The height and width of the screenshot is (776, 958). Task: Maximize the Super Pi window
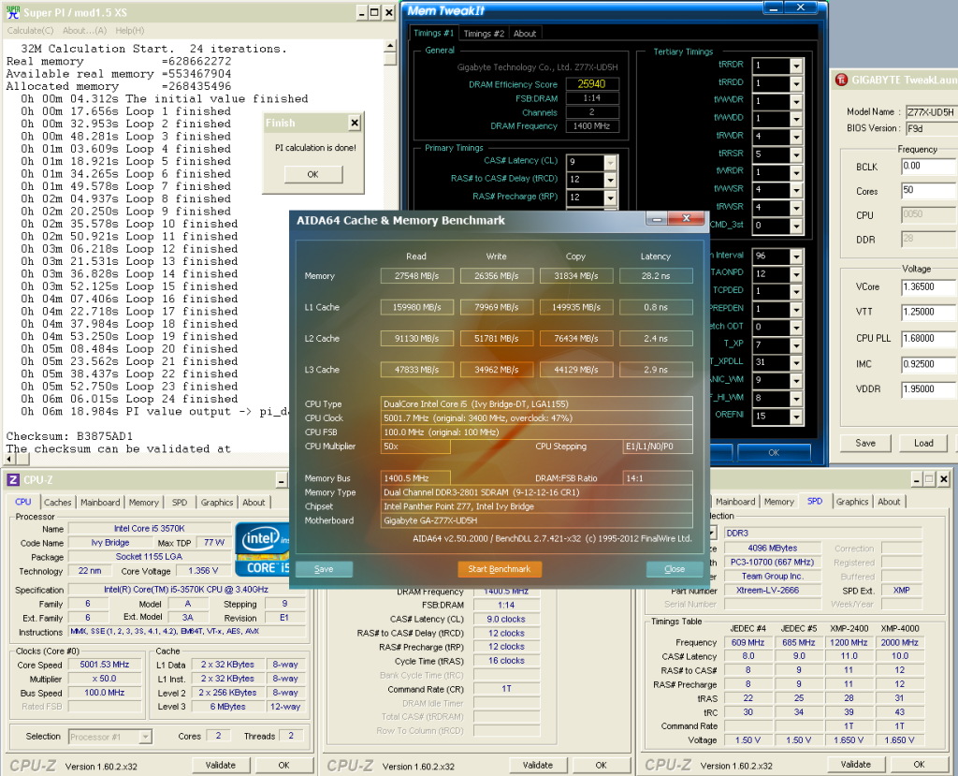[374, 12]
